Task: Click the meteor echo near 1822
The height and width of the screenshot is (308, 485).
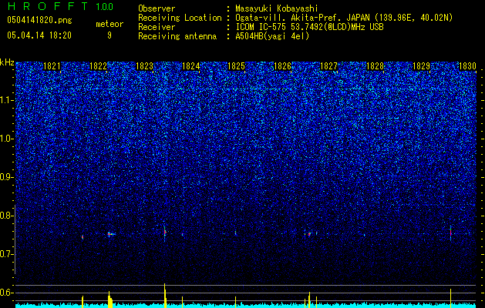Action: [110, 234]
